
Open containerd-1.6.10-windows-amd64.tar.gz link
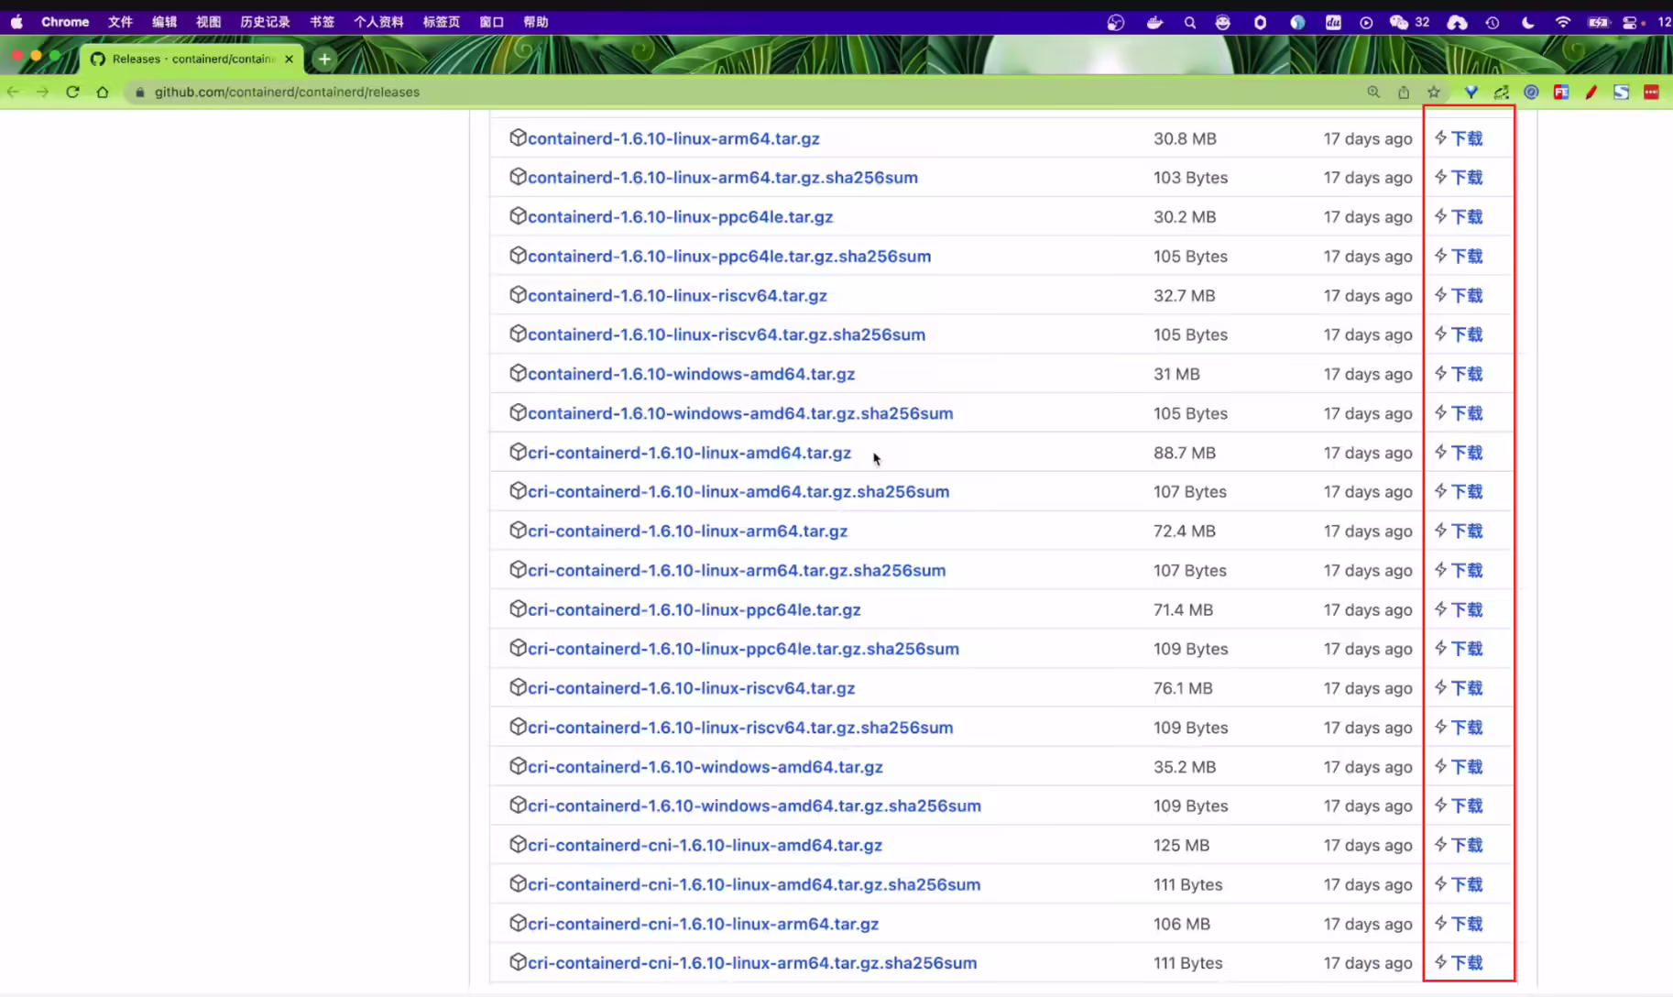click(691, 374)
